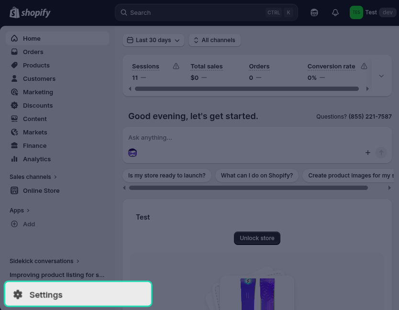The width and height of the screenshot is (399, 310).
Task: Expand Sidekick conversations section
Action: [44, 261]
